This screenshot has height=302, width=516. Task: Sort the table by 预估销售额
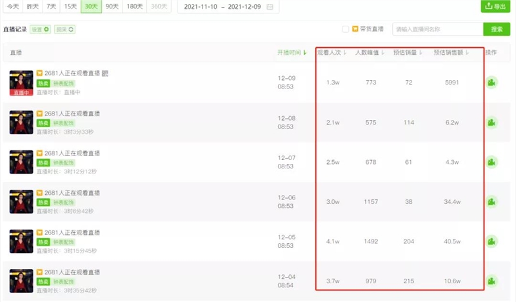coord(449,52)
